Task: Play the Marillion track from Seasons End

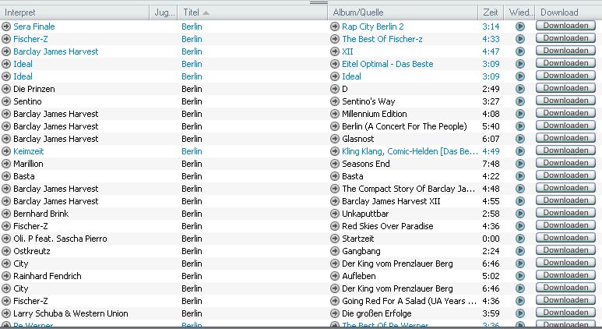Action: 520,164
